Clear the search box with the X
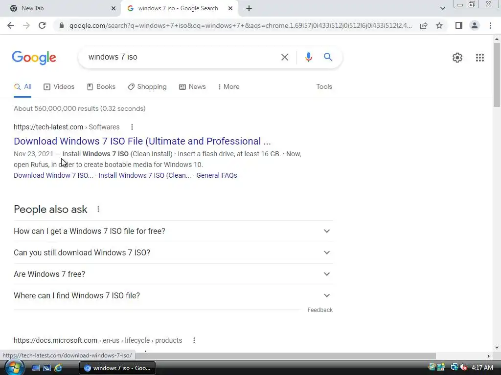Screen dimensions: 501x375 pos(284,57)
